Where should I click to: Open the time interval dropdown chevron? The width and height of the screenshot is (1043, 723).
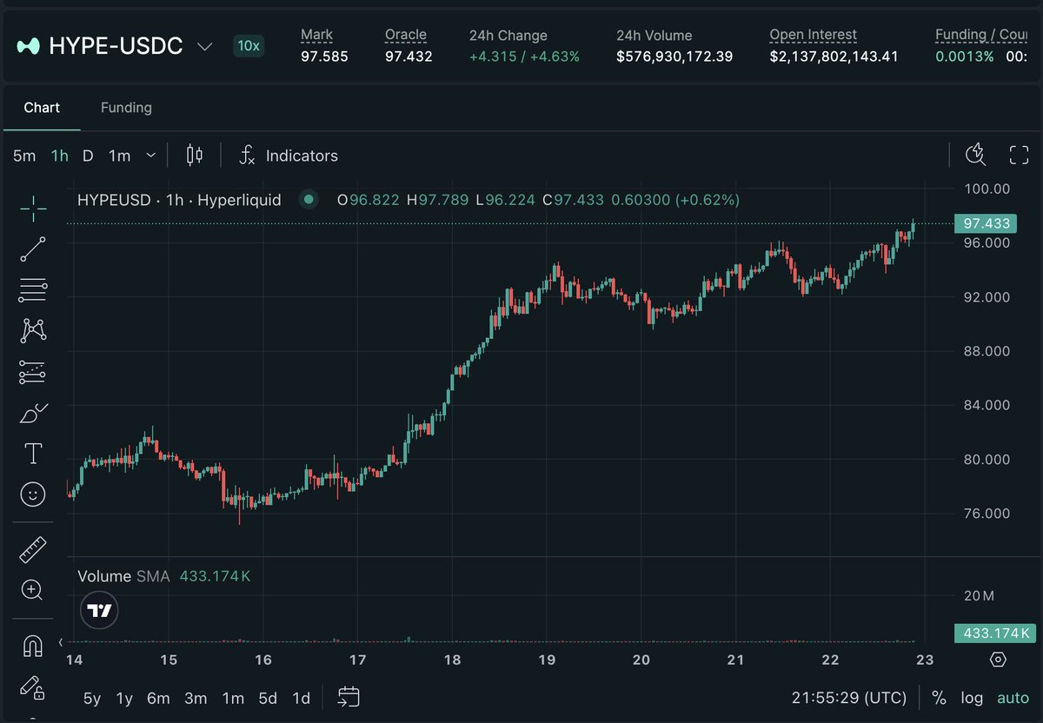click(150, 156)
